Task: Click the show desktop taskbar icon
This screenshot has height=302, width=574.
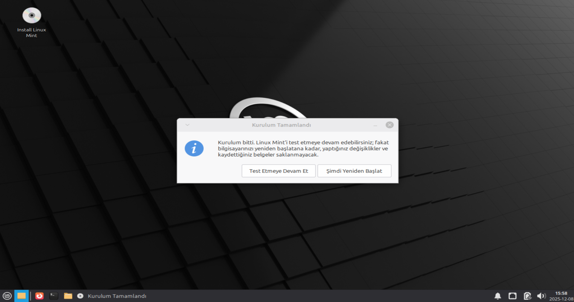Action: pyautogui.click(x=22, y=296)
